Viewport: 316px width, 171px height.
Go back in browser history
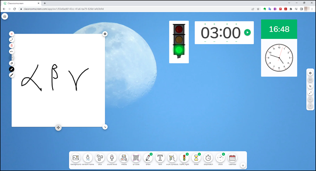4,9
